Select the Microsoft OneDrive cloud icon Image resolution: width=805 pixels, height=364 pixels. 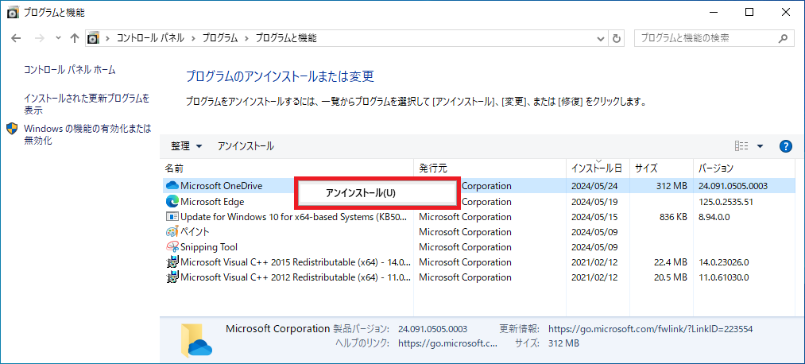[x=172, y=186]
